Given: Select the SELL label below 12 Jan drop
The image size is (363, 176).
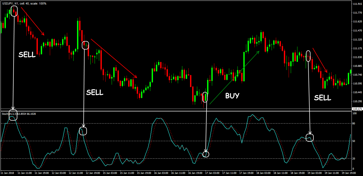Looking at the screenshot, I should tap(95, 92).
